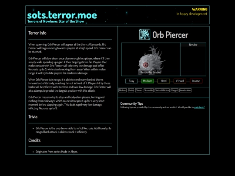Screen dimensions: 235x176
Task: Click 'Terrors of Nowhere: Star of the Show' subtitle
Action: pyautogui.click(x=56, y=21)
